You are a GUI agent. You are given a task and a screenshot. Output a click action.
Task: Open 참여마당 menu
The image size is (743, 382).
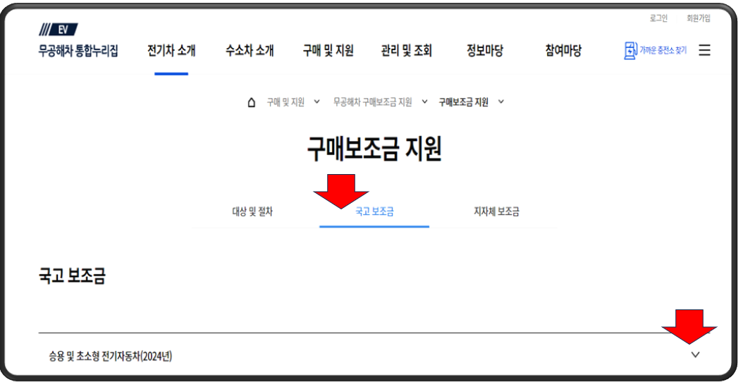coord(563,50)
